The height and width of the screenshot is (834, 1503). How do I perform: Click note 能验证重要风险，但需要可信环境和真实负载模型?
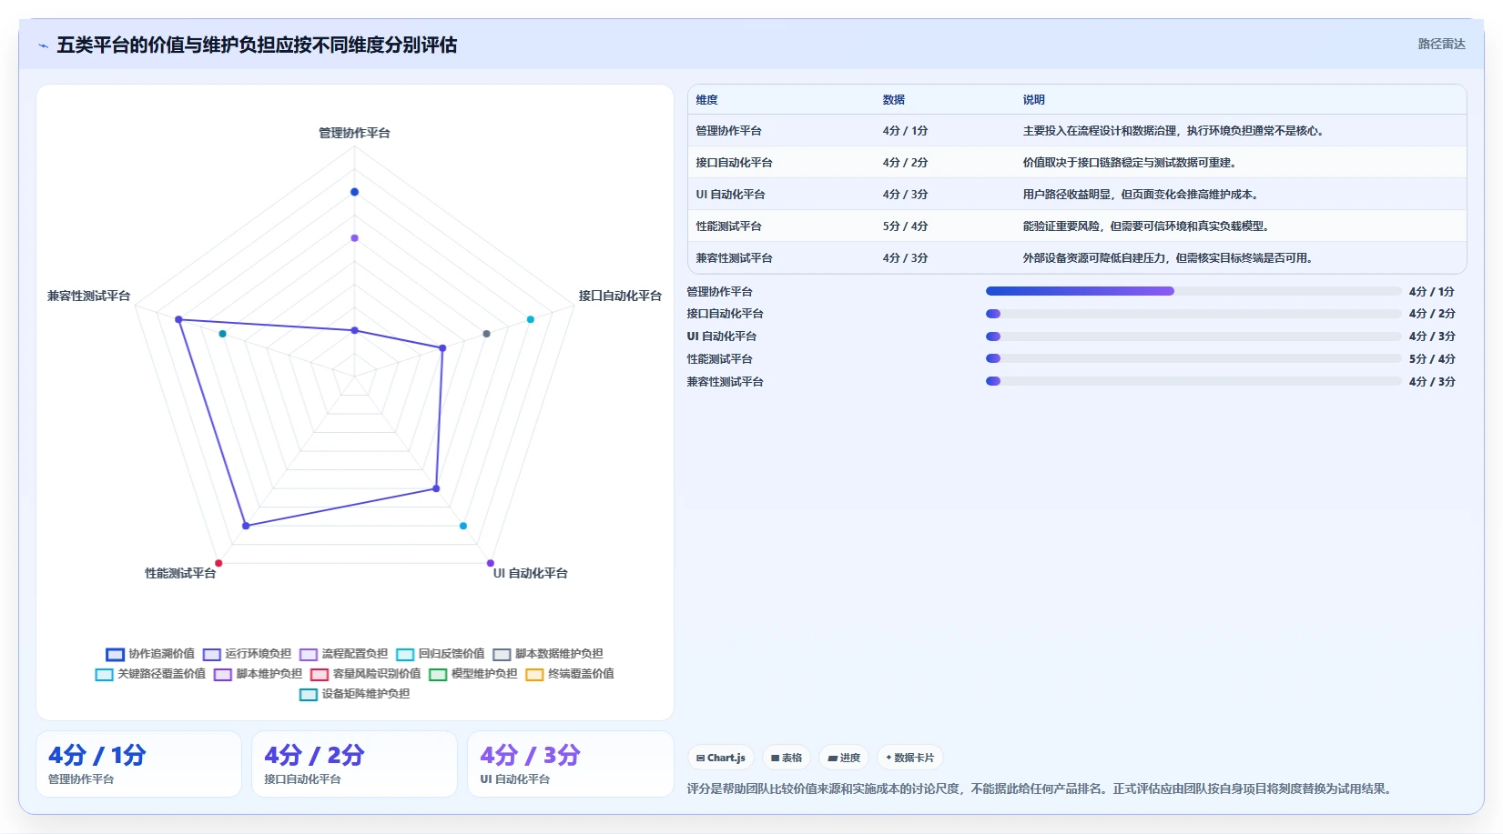click(1146, 226)
